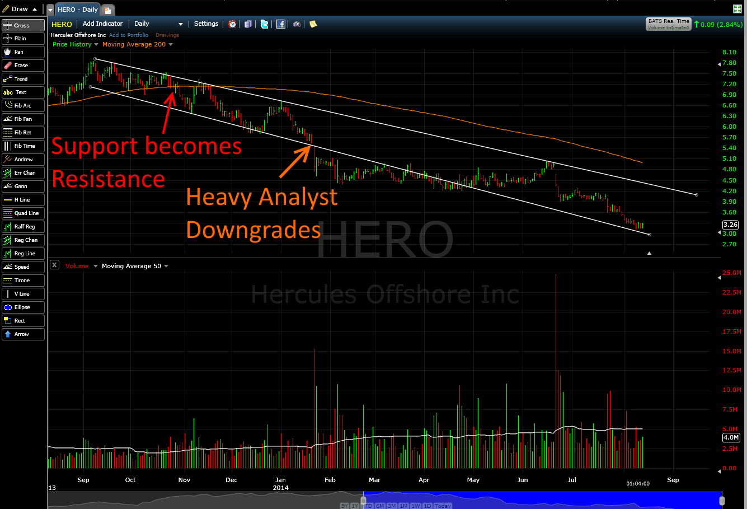Set range to 5Y
Screen dimensions: 747x509
pos(345,506)
